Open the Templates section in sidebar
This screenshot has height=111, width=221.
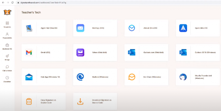(7, 24)
